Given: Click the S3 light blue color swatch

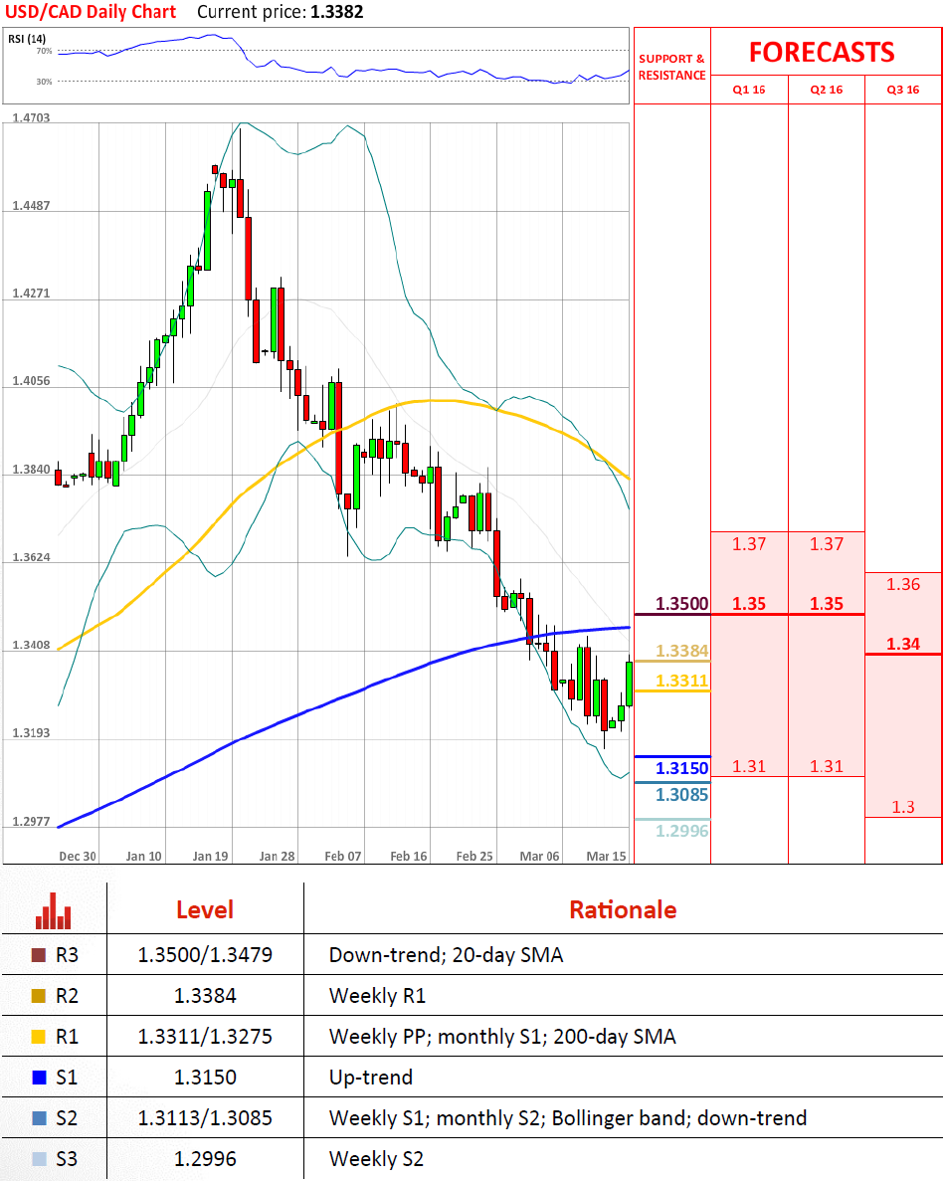Looking at the screenshot, I should [39, 1158].
